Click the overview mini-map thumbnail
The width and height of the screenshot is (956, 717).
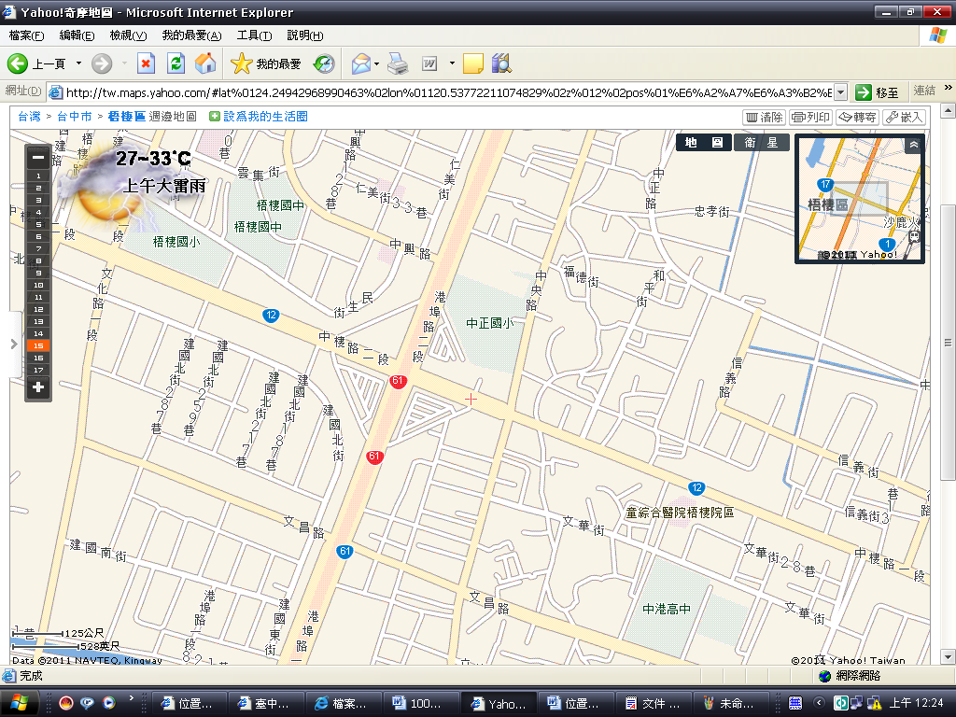pos(858,201)
